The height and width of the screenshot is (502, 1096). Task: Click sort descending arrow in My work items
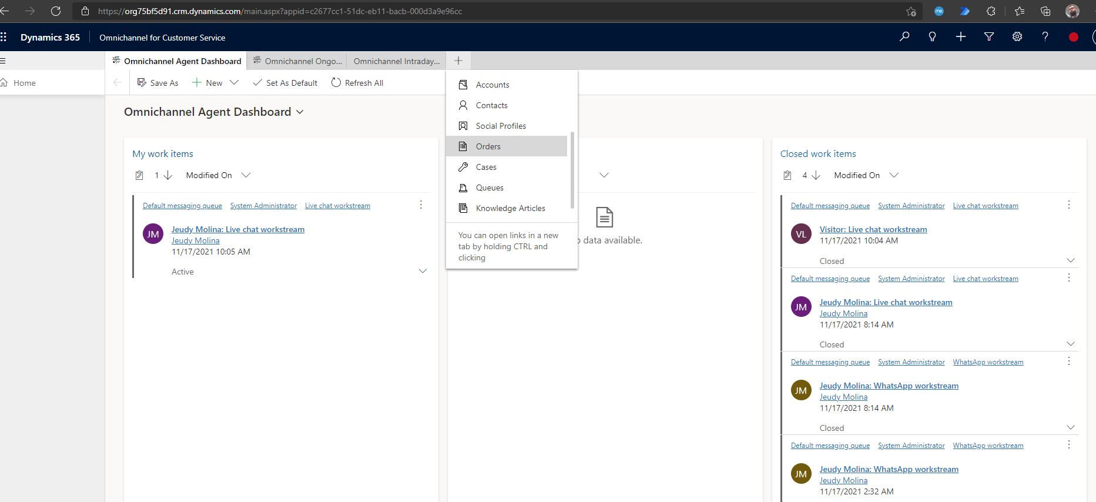tap(168, 175)
